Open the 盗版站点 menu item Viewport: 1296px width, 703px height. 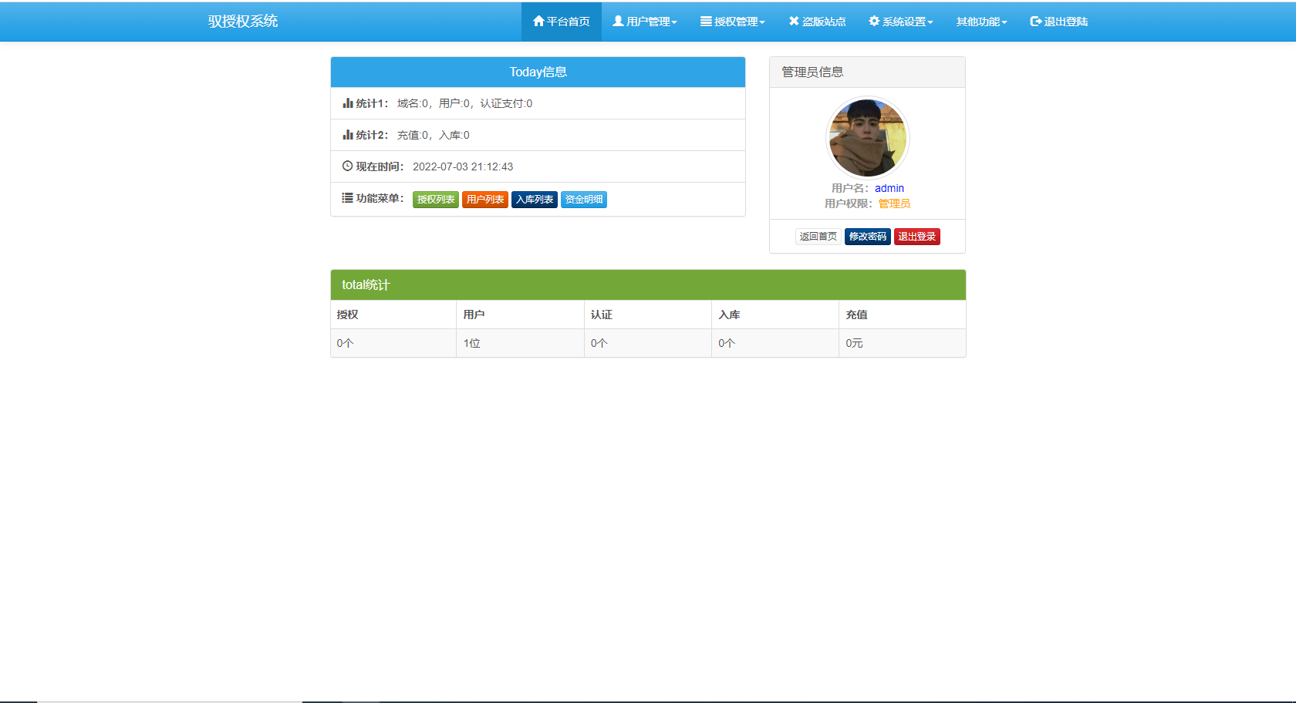(817, 22)
